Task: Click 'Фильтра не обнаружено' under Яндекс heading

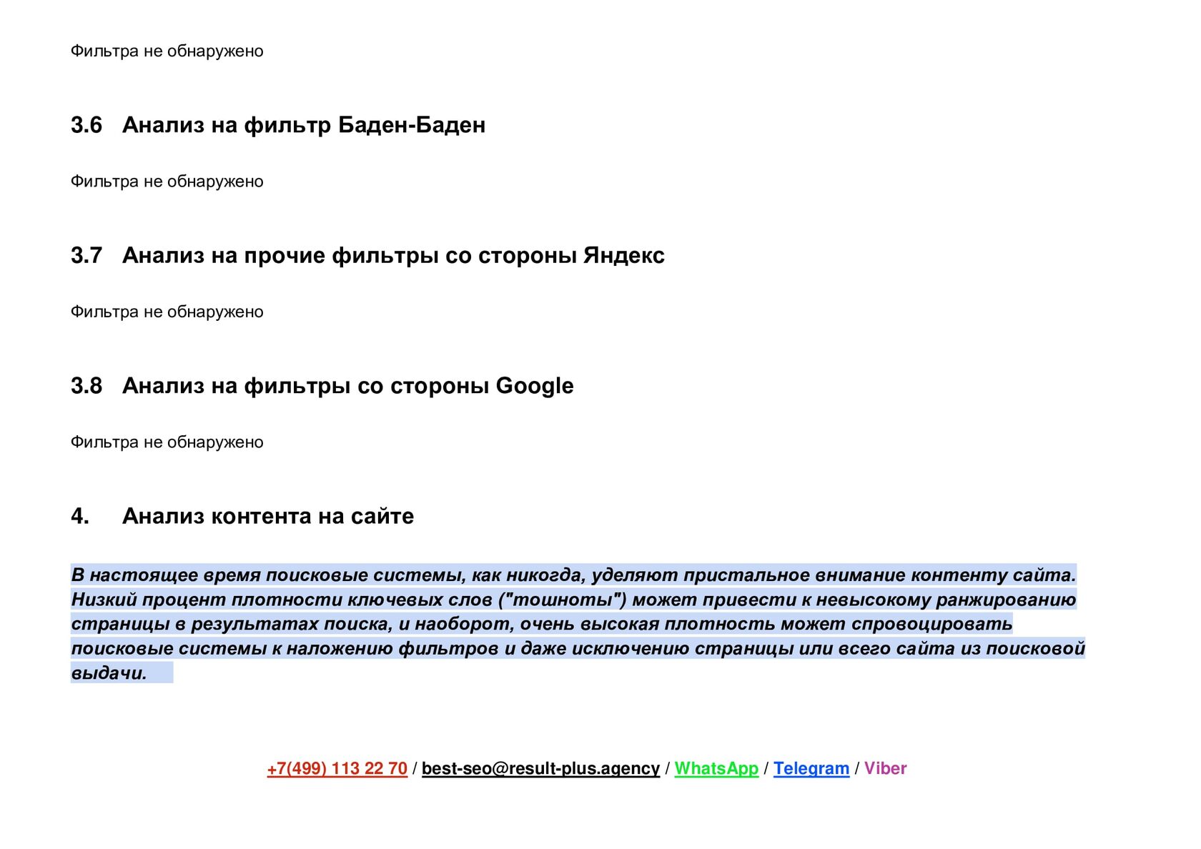Action: [x=167, y=312]
